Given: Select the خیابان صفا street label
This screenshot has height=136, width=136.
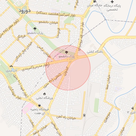Looking at the screenshot, I should (x=108, y=82).
